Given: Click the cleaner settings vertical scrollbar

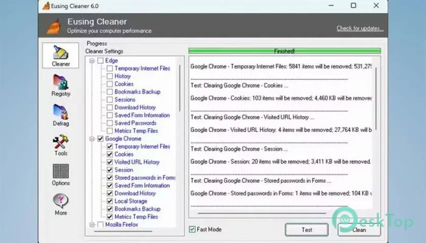Looking at the screenshot, I should click(x=180, y=88).
